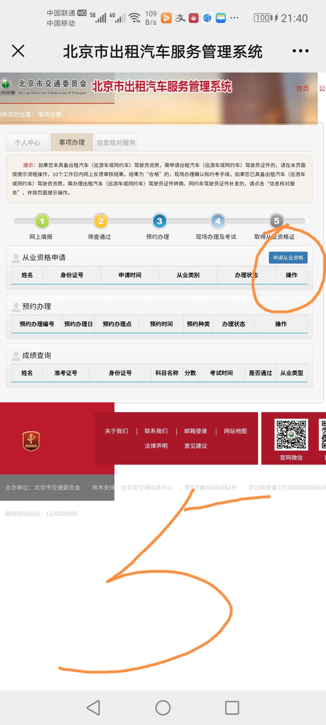Screen dimensions: 326x725
Task: Open the 关于我们 footer link
Action: tap(116, 431)
